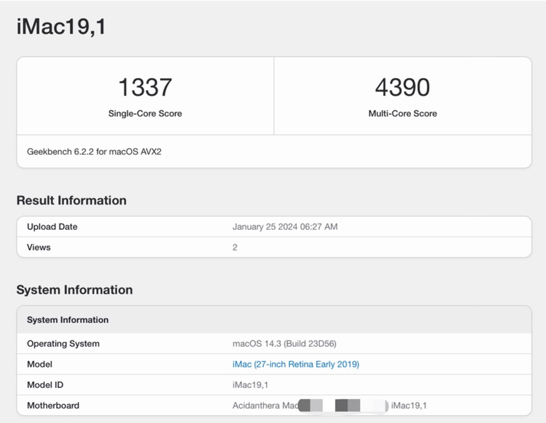The height and width of the screenshot is (423, 546).
Task: Click the Operating System label
Action: (x=63, y=344)
